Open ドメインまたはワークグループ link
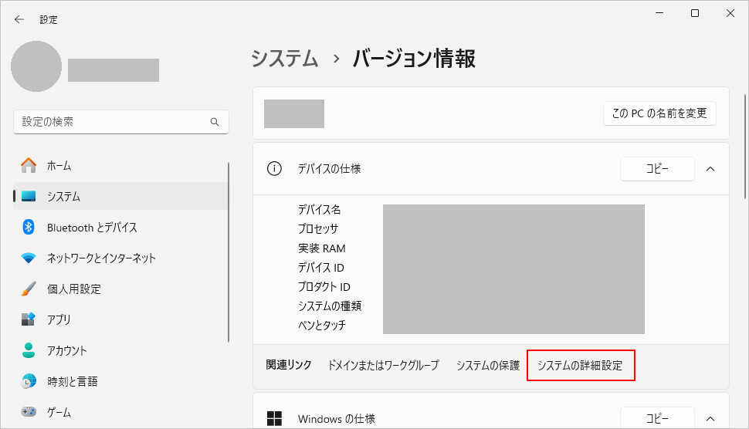 (383, 365)
